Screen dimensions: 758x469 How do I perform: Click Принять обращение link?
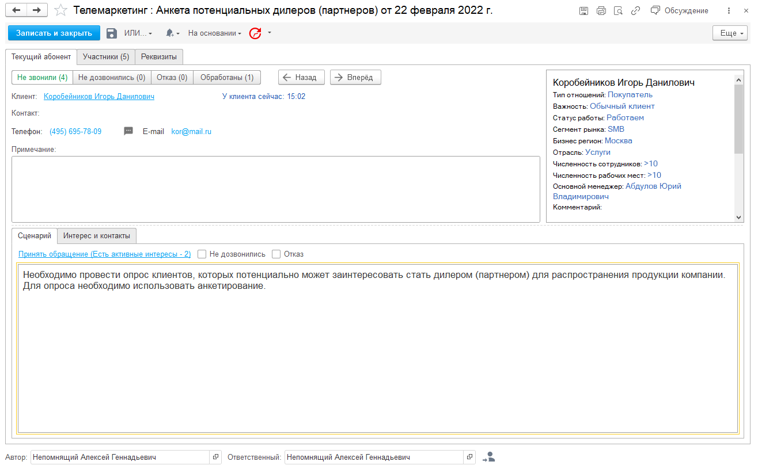tap(104, 254)
